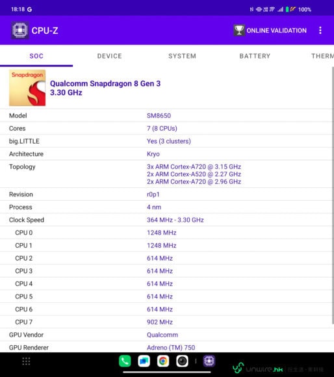
Task: Switch to the SYSTEM tab
Action: click(182, 56)
